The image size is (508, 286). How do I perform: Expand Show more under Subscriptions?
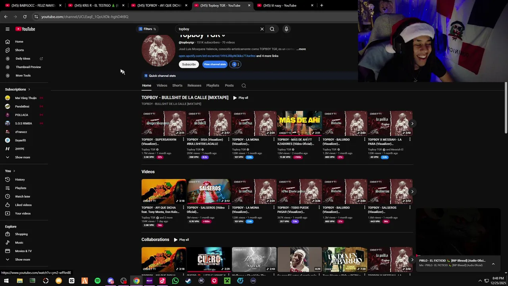(x=22, y=157)
